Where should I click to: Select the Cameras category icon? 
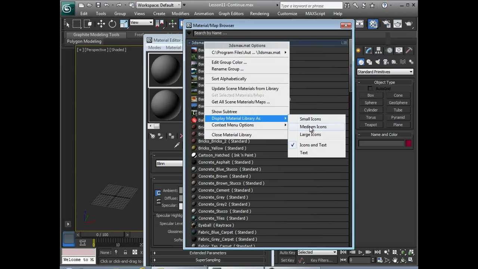point(386,62)
